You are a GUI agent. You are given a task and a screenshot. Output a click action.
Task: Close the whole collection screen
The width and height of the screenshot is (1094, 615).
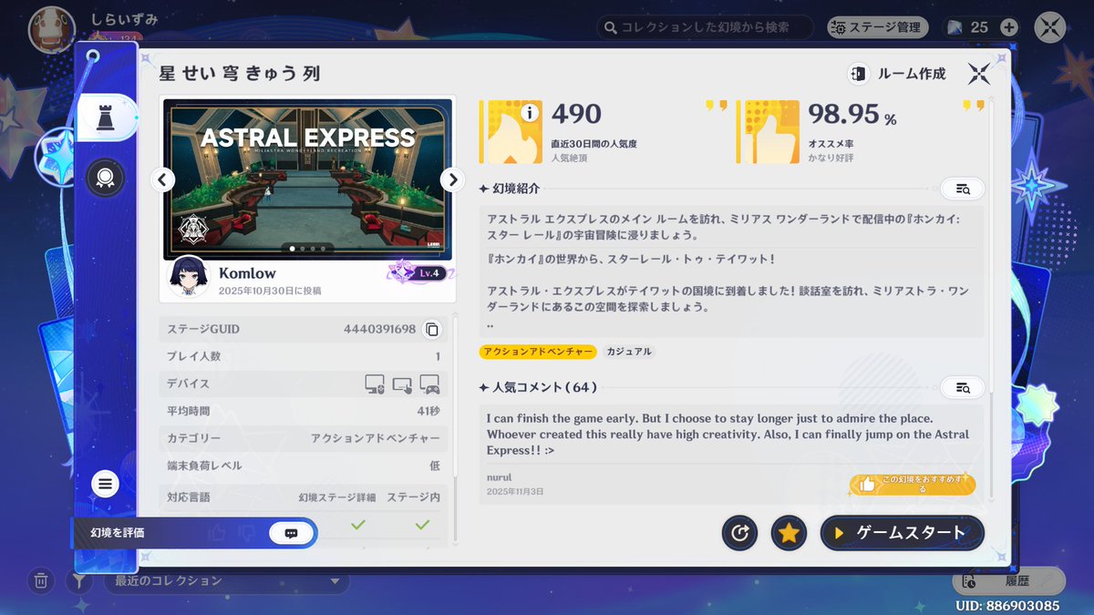1051,27
